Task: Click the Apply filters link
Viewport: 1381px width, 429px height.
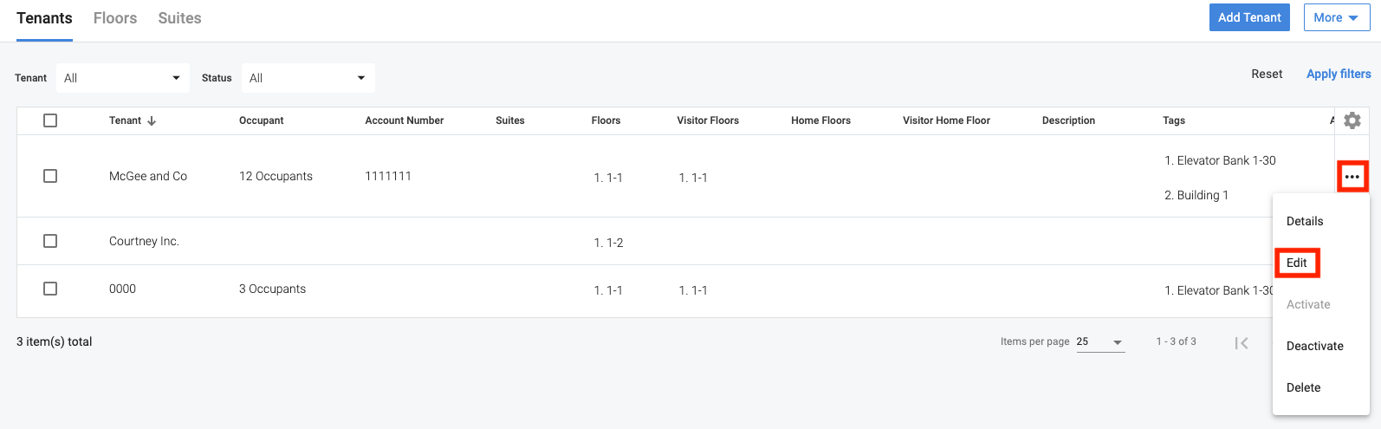Action: (1339, 74)
